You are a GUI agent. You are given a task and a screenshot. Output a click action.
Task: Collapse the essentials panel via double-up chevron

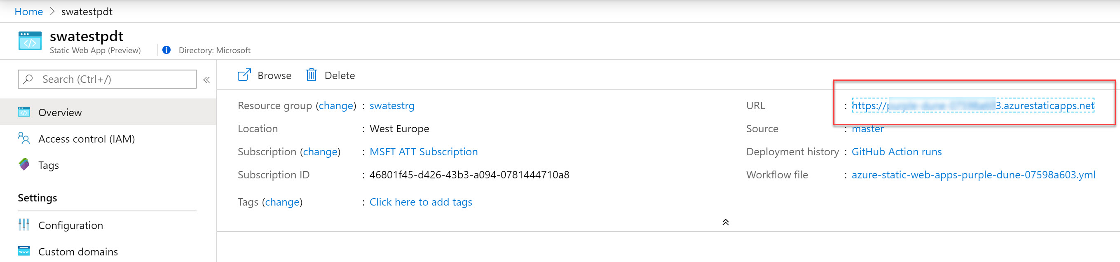725,222
